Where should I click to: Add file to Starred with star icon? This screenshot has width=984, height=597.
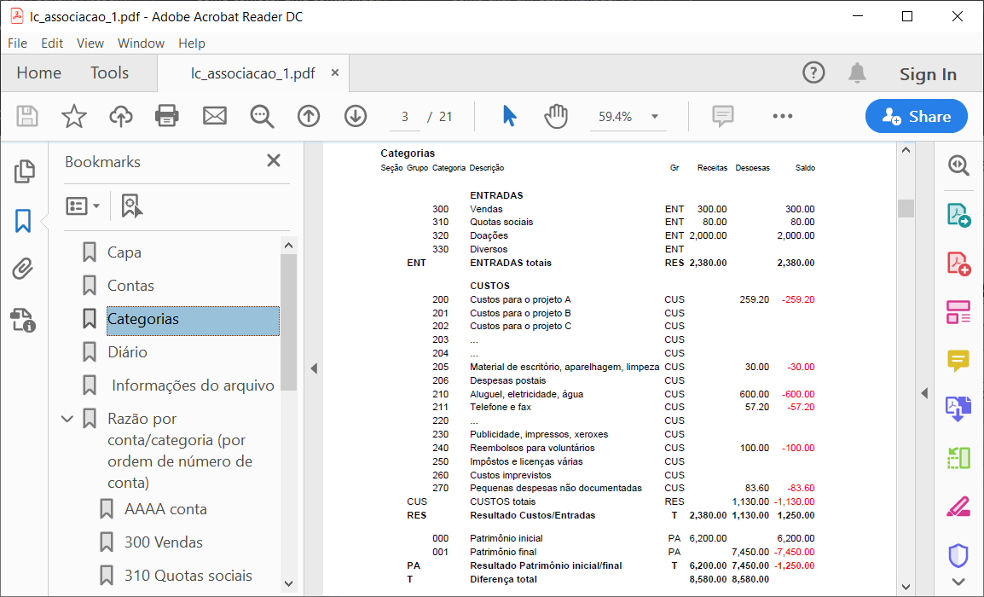click(74, 116)
